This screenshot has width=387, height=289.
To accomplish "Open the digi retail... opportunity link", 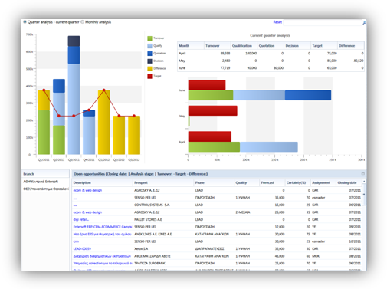I will click(81, 219).
